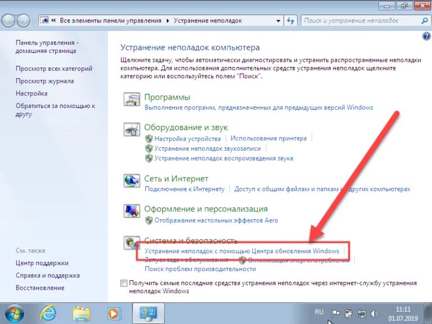This screenshot has height=324, width=432.
Task: Click Поиск проблем производительности link
Action: (200, 269)
